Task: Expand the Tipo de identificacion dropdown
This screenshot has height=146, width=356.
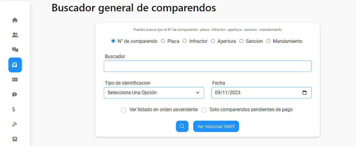Action: [x=154, y=93]
